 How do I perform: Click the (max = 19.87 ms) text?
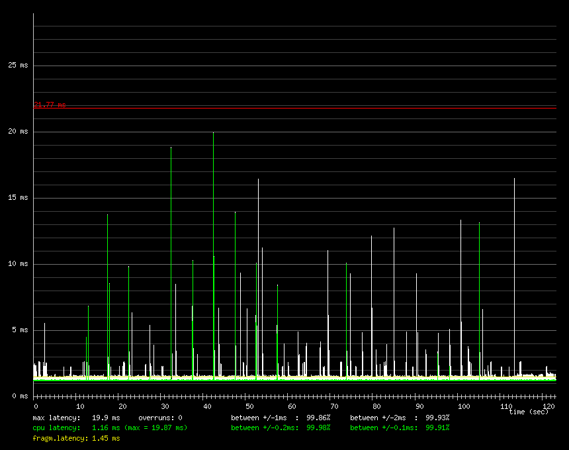pyautogui.click(x=156, y=428)
